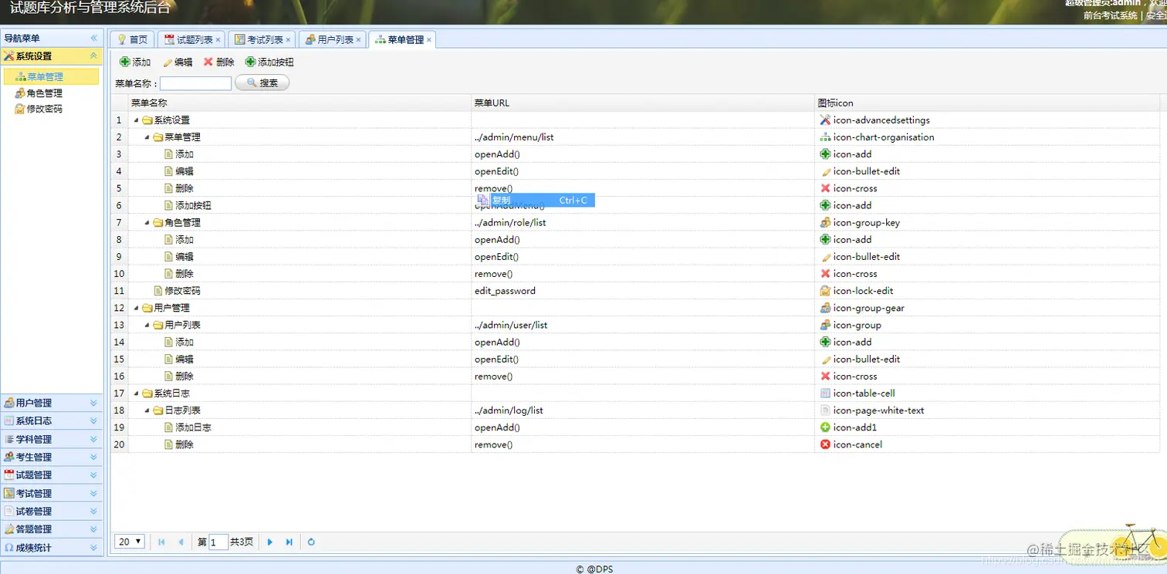
Task: Select the 复制 Ctrl+C context menu item
Action: [535, 201]
